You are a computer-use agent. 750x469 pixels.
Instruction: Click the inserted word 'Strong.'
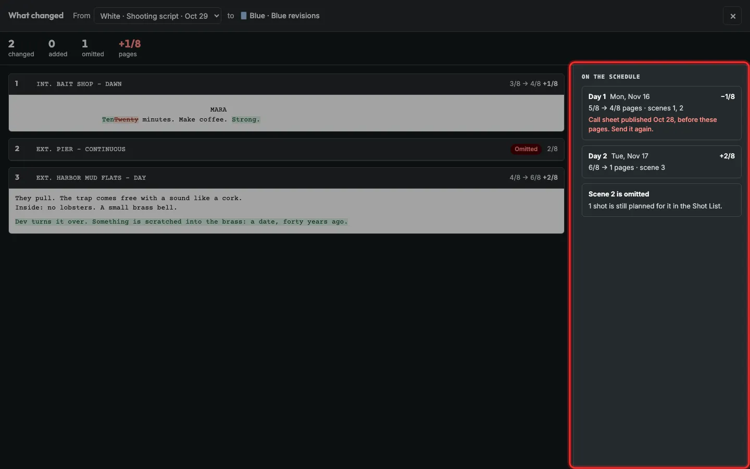[x=246, y=120]
